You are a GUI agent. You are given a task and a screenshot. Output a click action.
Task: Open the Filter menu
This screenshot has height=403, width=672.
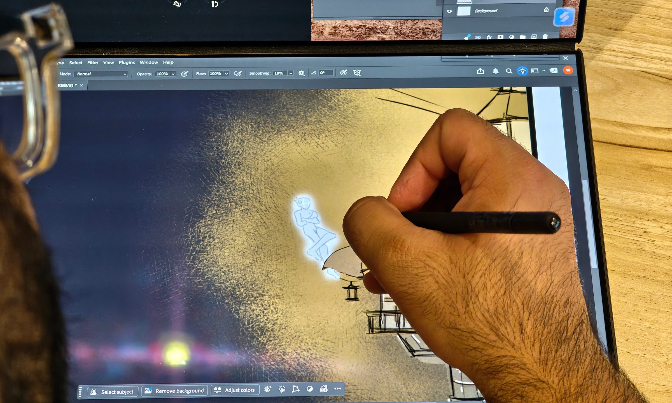tap(93, 63)
